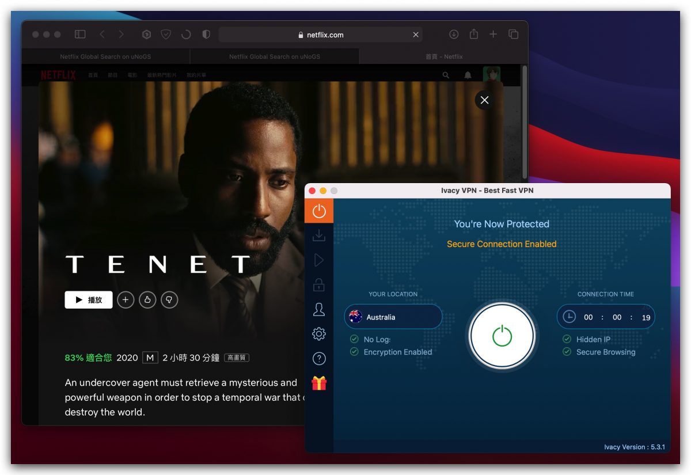The height and width of the screenshot is (475, 691).
Task: Open the Ivacy help question mark icon
Action: 319,359
